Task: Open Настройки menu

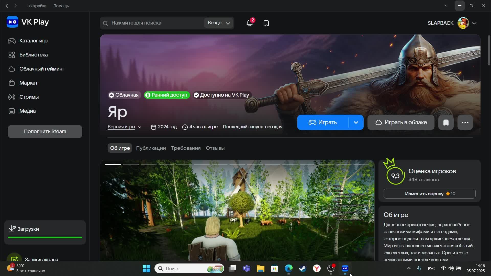Action: pos(37,6)
